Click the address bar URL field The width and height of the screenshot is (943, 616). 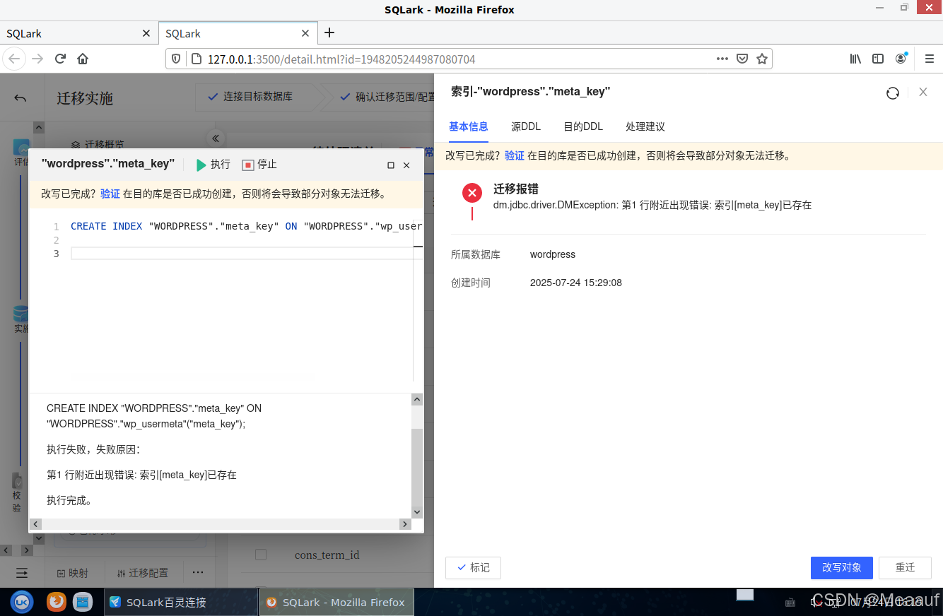(x=452, y=59)
